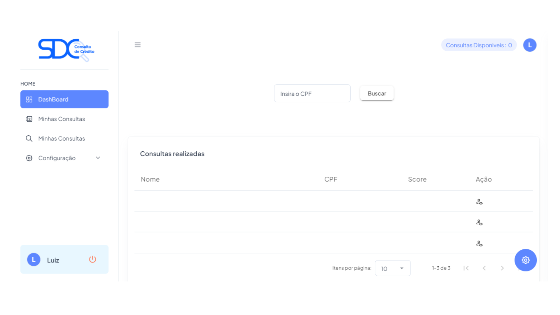Click the logout power icon beside Luiz
This screenshot has width=560, height=315.
point(92,259)
